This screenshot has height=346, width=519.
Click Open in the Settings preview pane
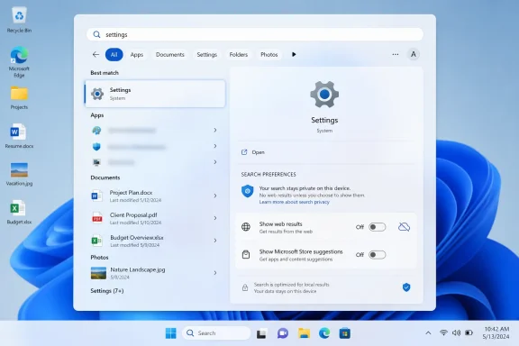coord(258,152)
